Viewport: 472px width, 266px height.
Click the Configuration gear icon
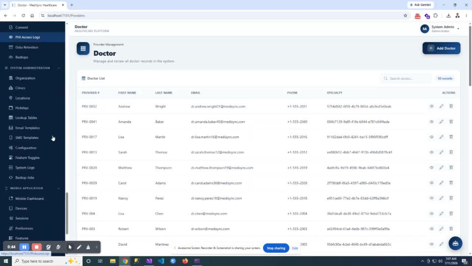pos(11,147)
